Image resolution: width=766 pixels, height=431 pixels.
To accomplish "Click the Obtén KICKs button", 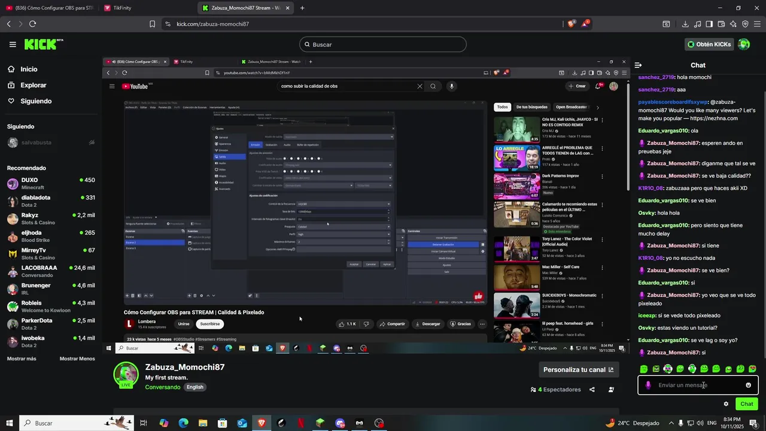I will pos(709,44).
